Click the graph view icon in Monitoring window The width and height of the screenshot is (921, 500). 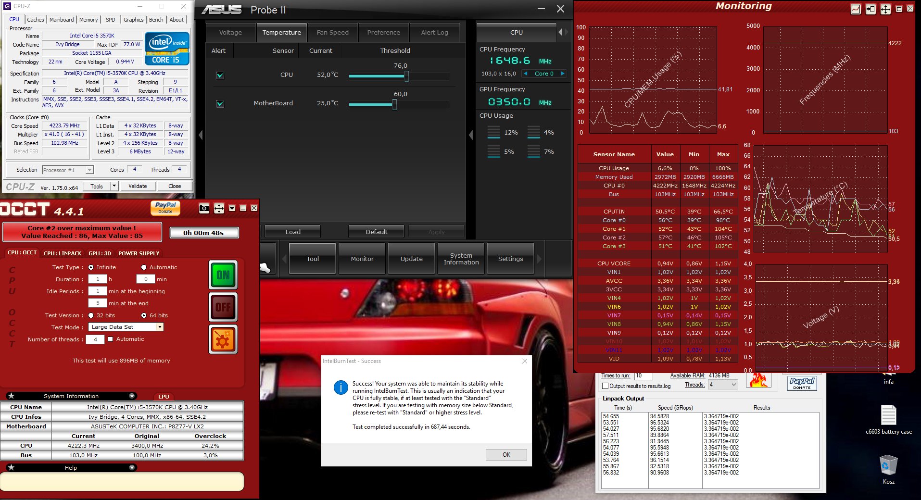pos(856,9)
